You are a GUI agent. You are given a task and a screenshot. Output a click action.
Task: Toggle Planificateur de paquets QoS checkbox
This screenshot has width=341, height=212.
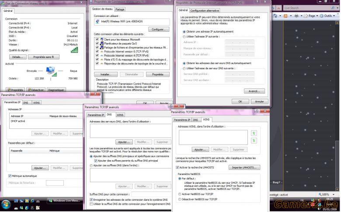97,43
